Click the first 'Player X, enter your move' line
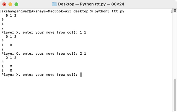Screen dimensions: 177x112 tap(44, 33)
